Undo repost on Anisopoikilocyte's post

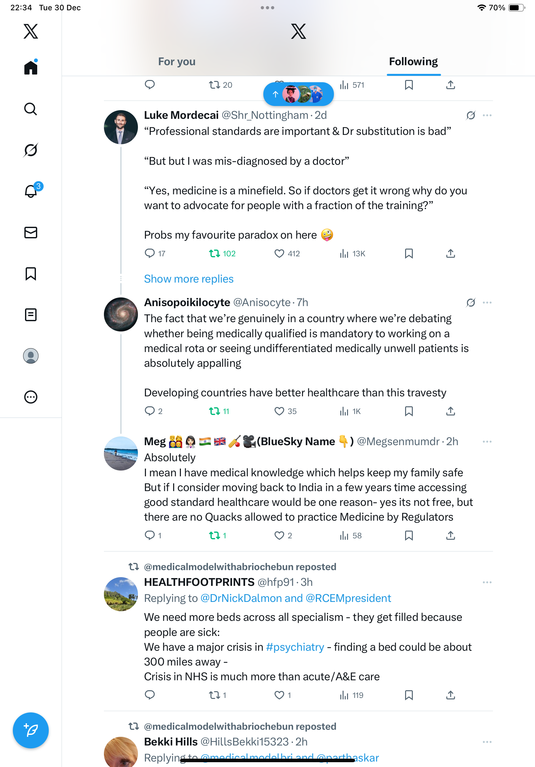click(x=215, y=411)
